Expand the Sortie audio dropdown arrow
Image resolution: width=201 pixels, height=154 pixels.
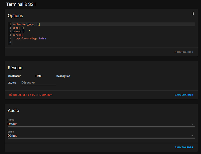192,136
